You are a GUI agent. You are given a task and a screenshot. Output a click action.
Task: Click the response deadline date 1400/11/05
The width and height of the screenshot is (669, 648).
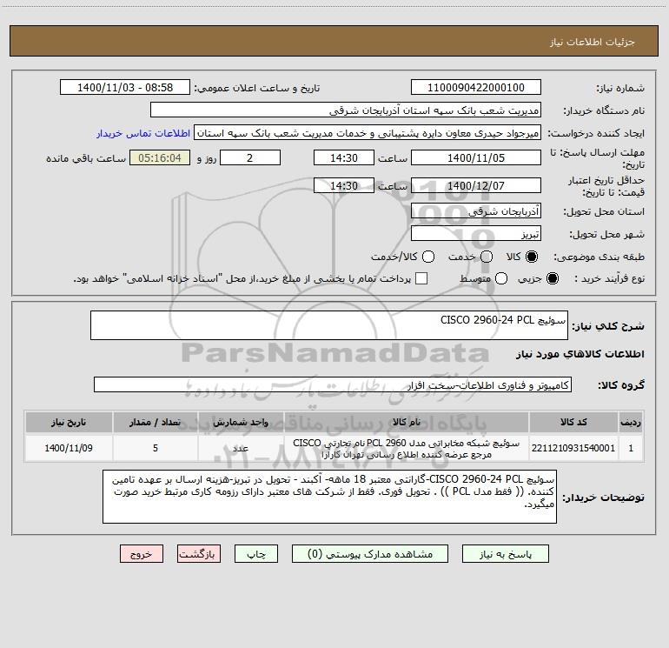point(476,157)
